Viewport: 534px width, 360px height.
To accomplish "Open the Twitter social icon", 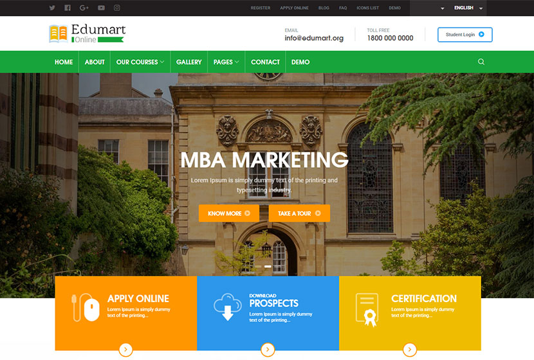I will pos(52,8).
